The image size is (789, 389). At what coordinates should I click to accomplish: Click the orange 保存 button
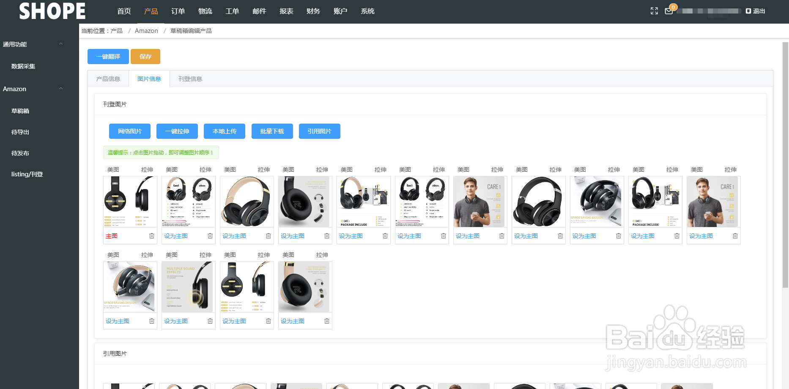(145, 57)
